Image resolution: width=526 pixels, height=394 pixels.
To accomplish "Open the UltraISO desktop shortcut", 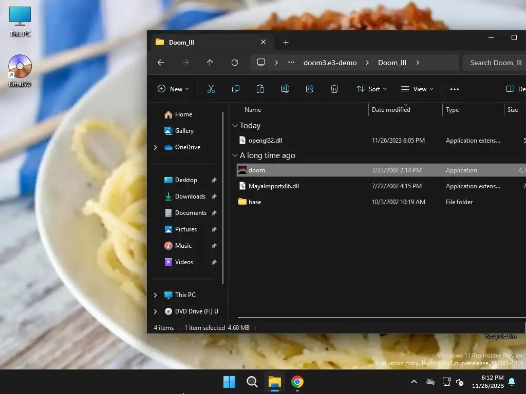I will (20, 71).
